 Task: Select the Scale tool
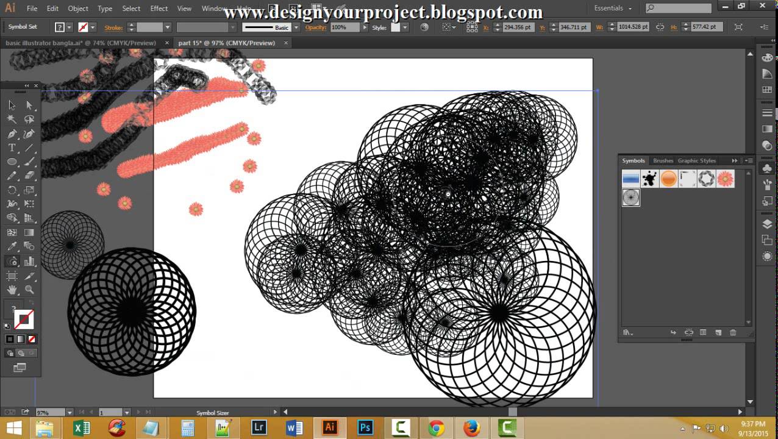point(29,190)
